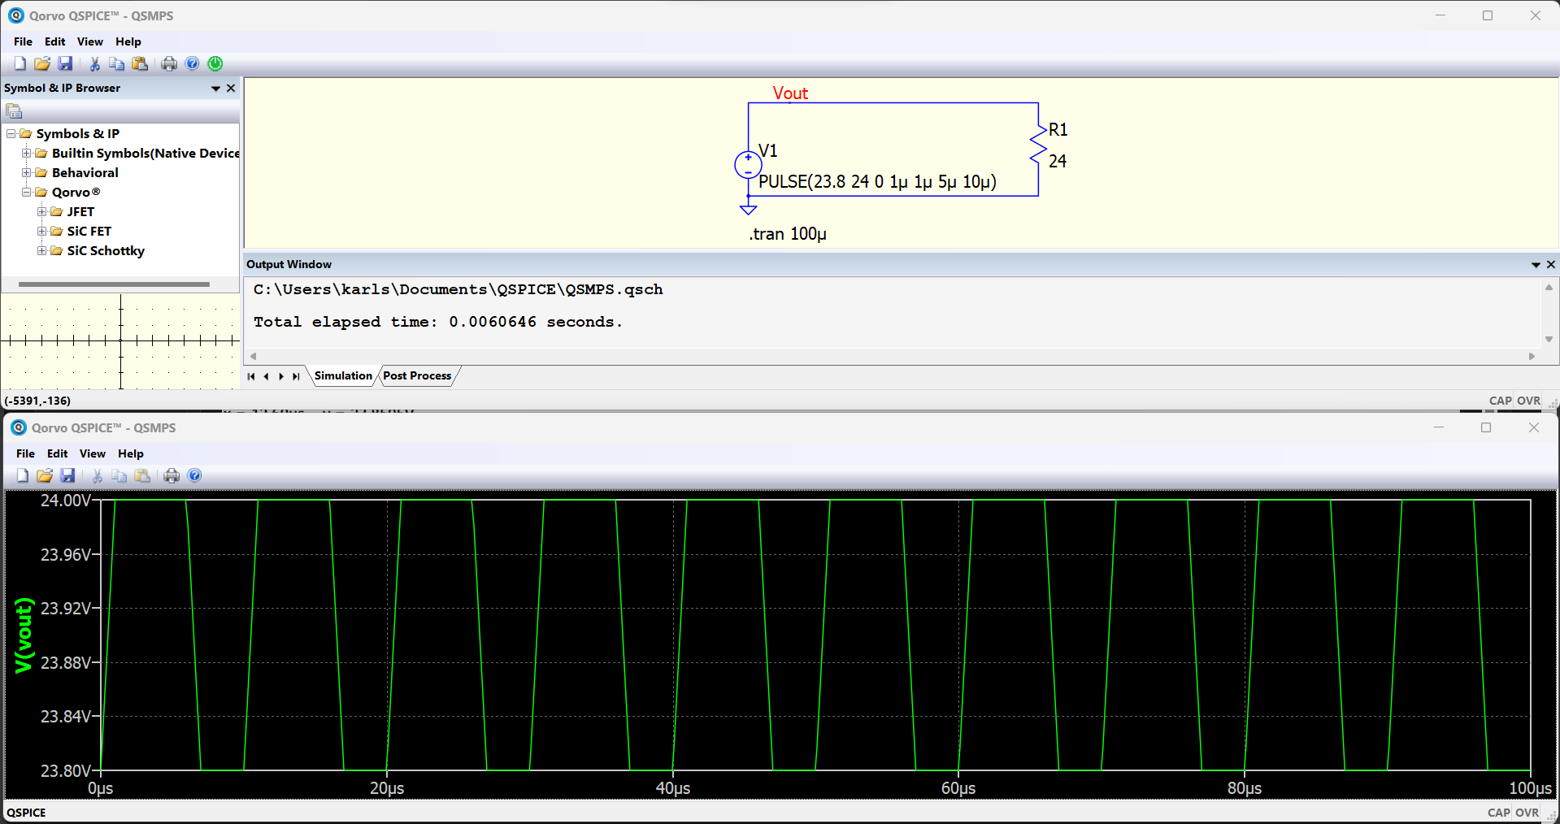Viewport: 1560px width, 824px height.
Task: Go to previous output tab arrow
Action: click(266, 376)
